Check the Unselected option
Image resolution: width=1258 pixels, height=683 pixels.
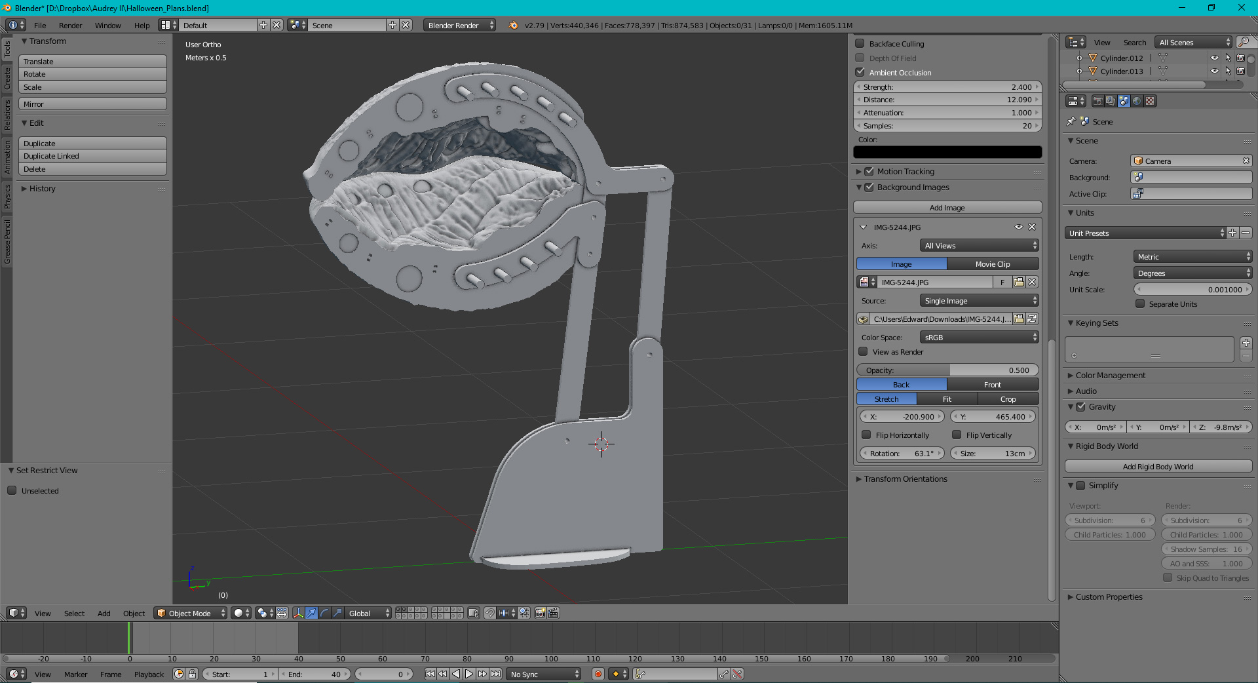12,491
